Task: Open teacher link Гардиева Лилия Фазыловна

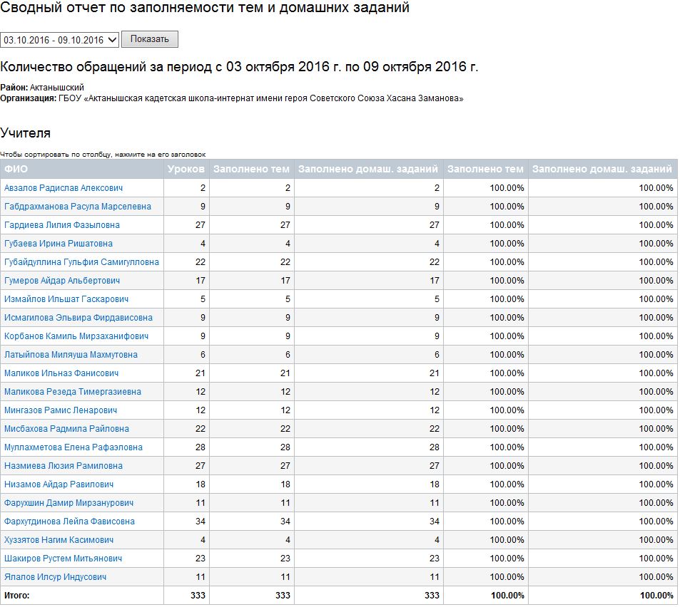Action: coord(62,225)
